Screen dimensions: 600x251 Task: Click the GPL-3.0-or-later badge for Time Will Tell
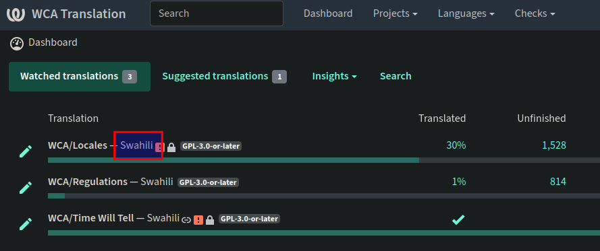click(x=250, y=219)
